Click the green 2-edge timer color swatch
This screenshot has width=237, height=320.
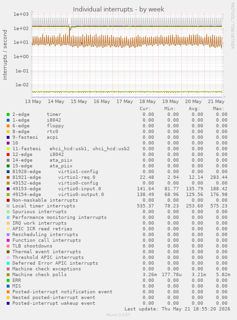[x=8, y=114]
